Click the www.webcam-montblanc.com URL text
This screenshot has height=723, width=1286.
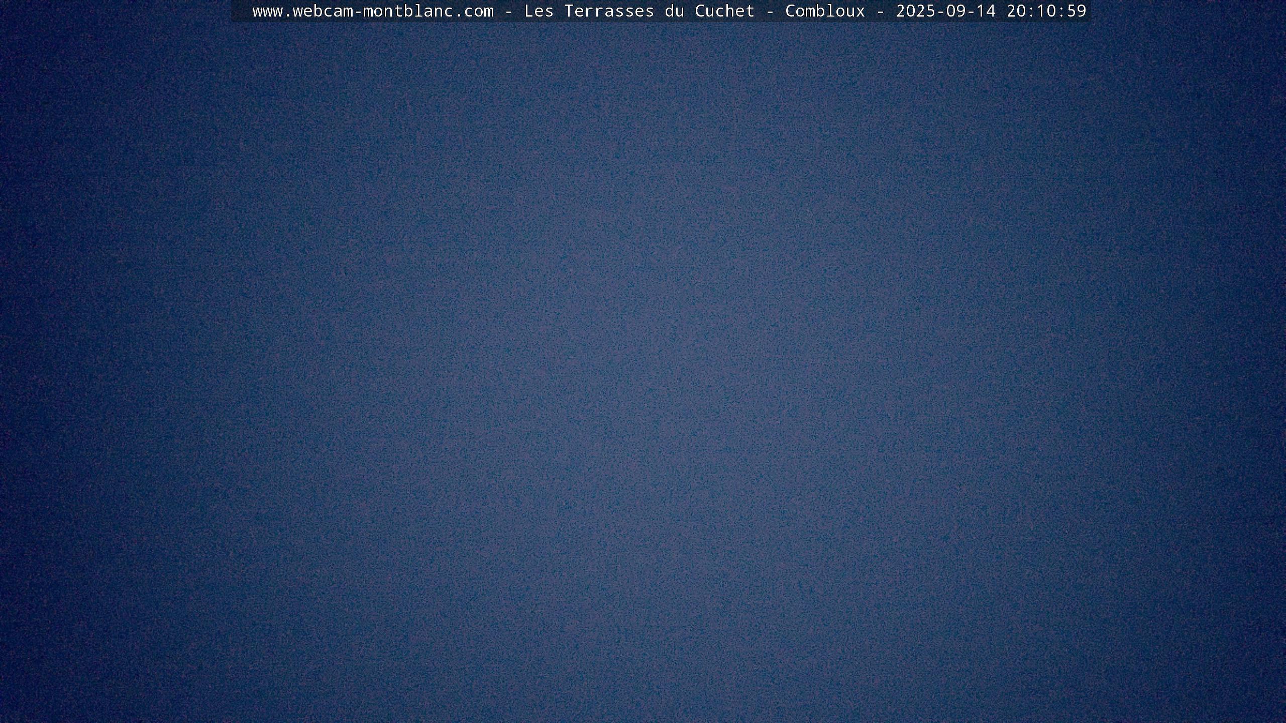click(x=373, y=11)
